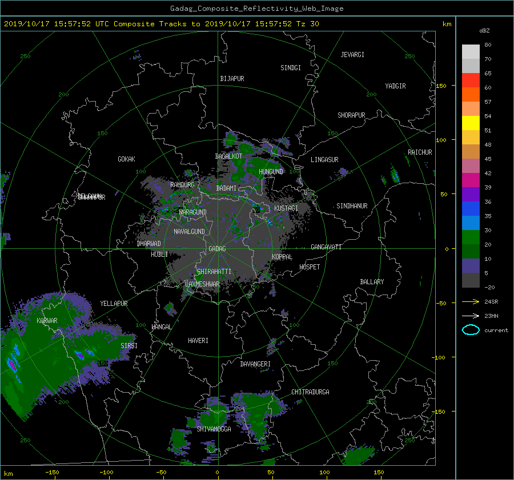This screenshot has height=480, width=514.
Task: Click the white 23MN arrow legend icon
Action: [471, 316]
